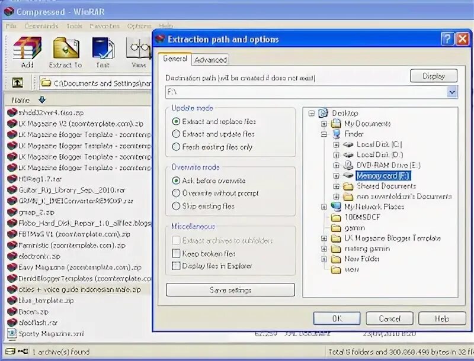Go up one level with folder-up icon
Image resolution: width=474 pixels, height=361 pixels.
(17, 82)
